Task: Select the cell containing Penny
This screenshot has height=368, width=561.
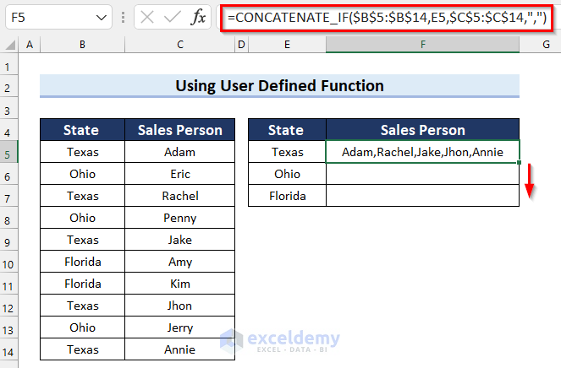Action: pyautogui.click(x=179, y=218)
